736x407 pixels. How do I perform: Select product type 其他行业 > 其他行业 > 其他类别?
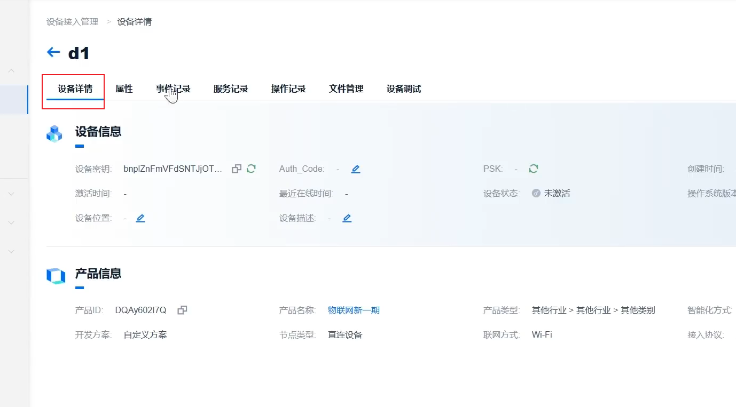pyautogui.click(x=593, y=310)
